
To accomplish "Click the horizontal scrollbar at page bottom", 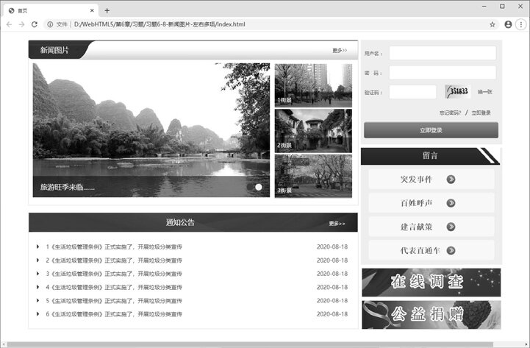I will (x=250, y=344).
